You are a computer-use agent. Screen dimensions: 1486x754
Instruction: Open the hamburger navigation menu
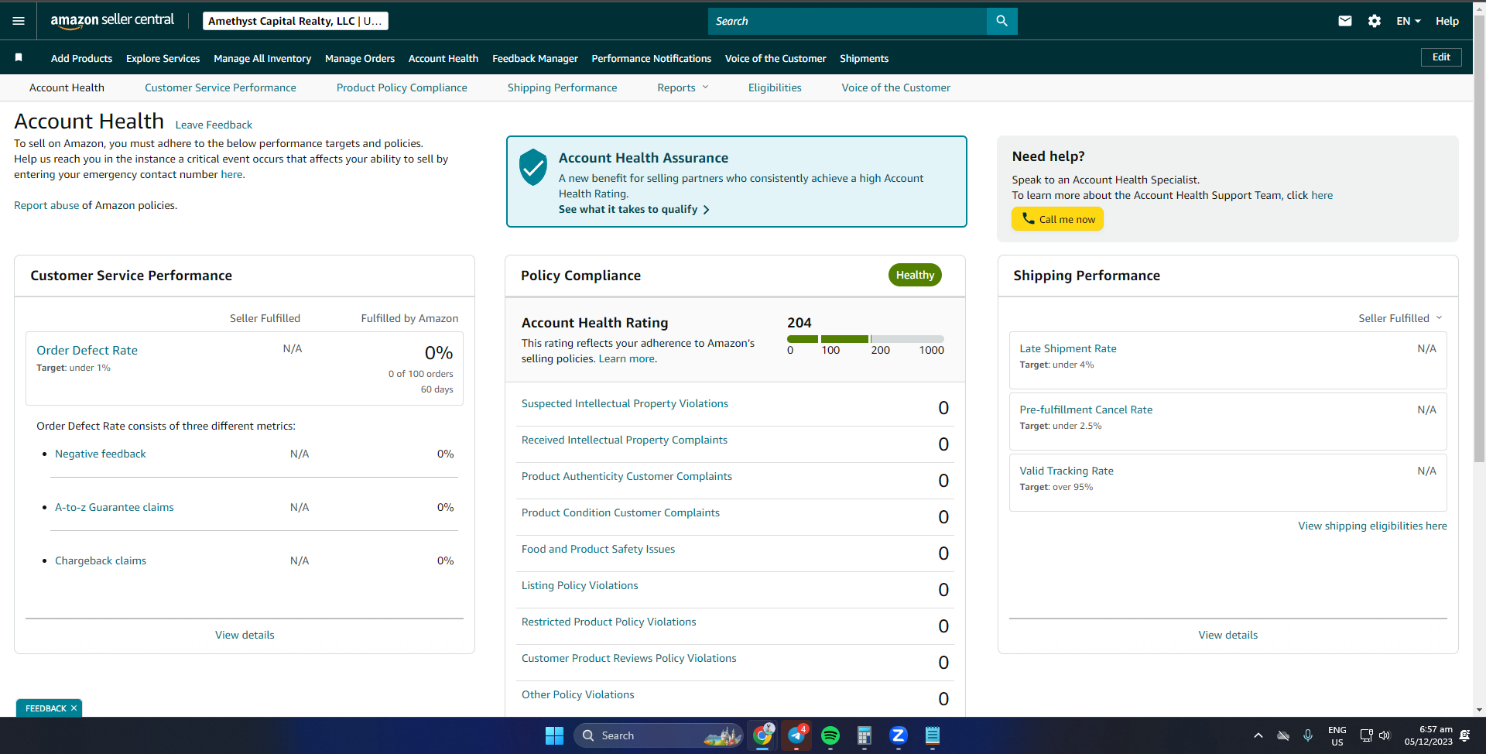tap(19, 21)
